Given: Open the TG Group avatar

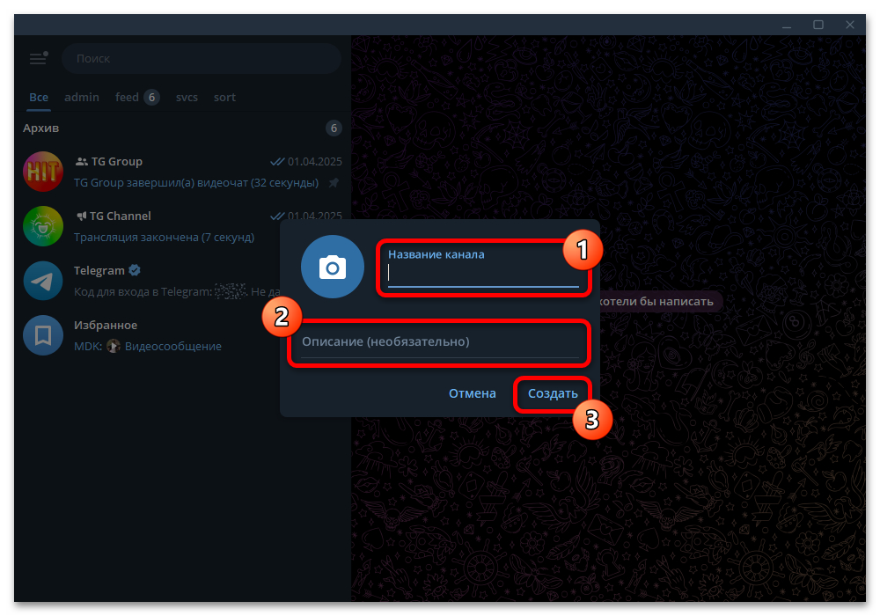Looking at the screenshot, I should coord(43,172).
